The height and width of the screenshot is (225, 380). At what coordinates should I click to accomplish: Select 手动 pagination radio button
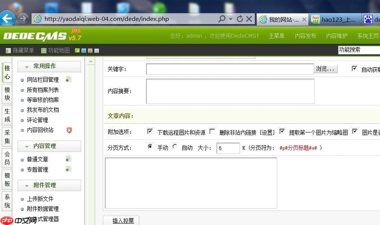150,146
